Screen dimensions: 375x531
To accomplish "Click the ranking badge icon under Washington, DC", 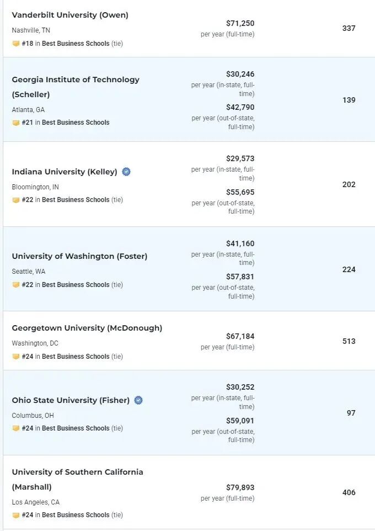I will [15, 357].
